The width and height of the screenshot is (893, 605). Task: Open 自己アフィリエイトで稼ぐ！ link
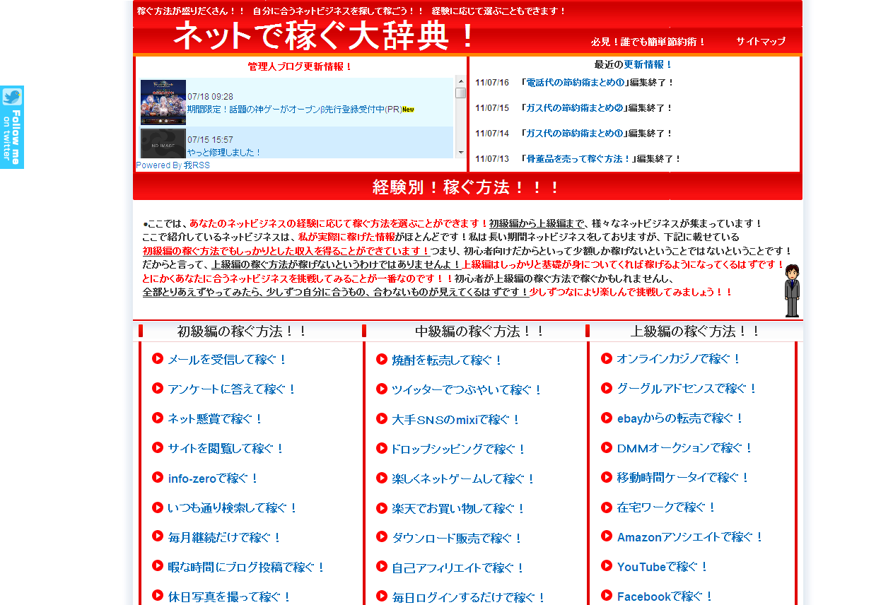459,568
